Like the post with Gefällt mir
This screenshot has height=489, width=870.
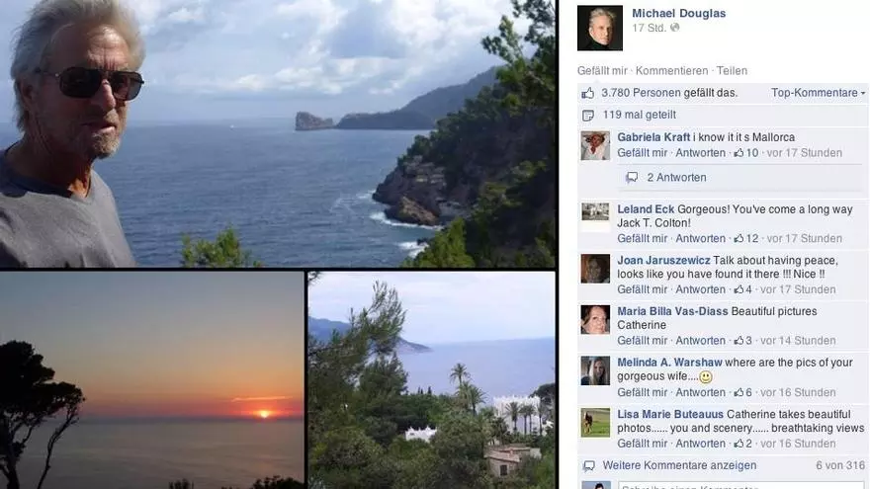[x=602, y=71]
